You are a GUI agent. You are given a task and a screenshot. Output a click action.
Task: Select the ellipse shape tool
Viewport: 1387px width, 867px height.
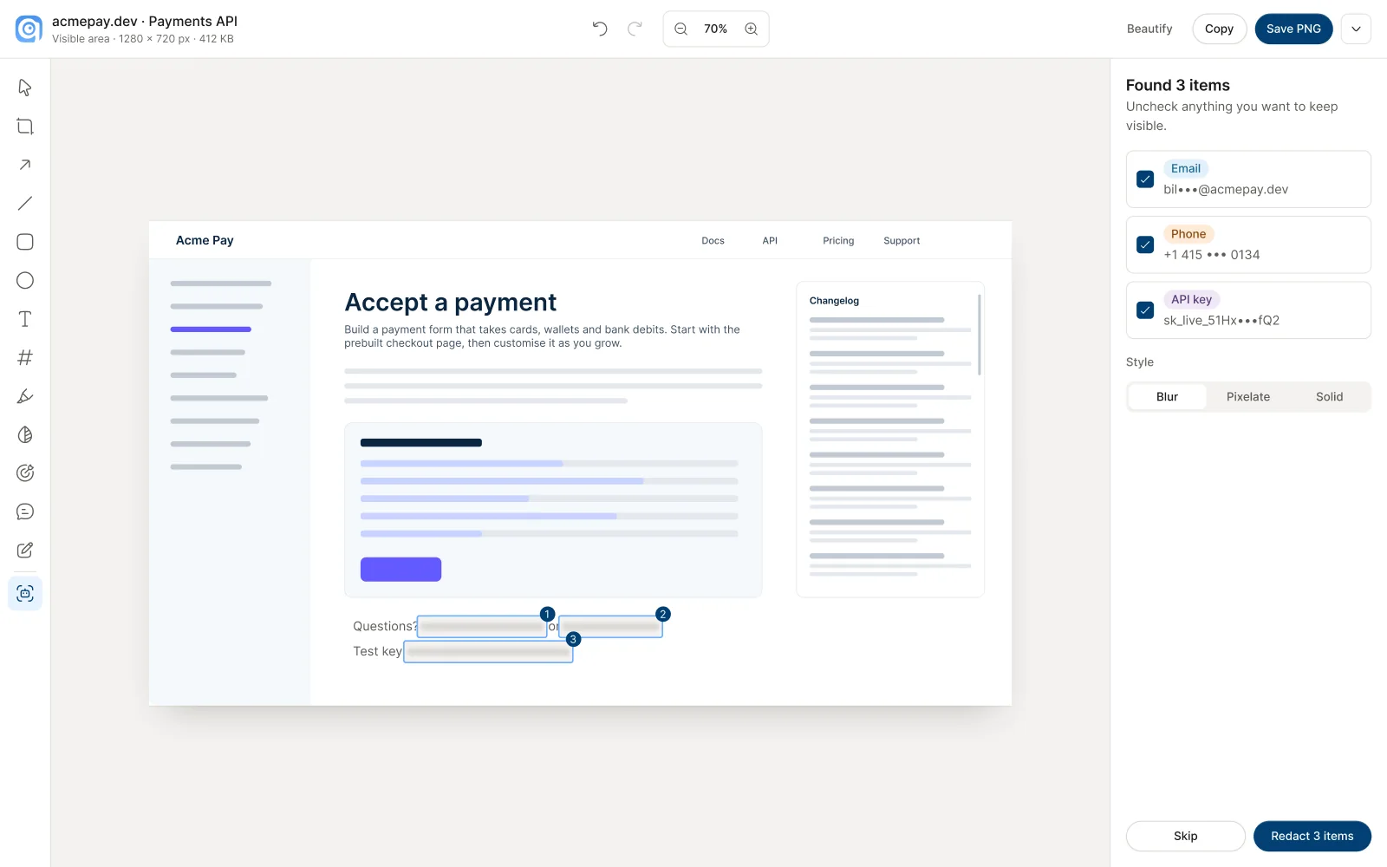(25, 280)
